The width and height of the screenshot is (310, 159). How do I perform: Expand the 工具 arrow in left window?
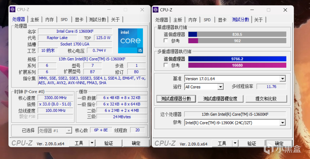pos(92,143)
